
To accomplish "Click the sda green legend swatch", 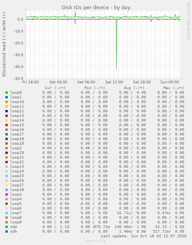I will [7, 227].
